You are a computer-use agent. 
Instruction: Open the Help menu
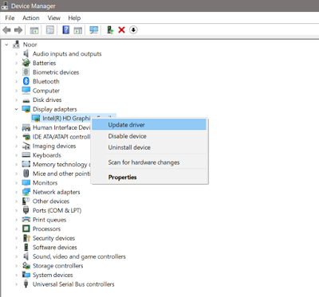click(74, 18)
